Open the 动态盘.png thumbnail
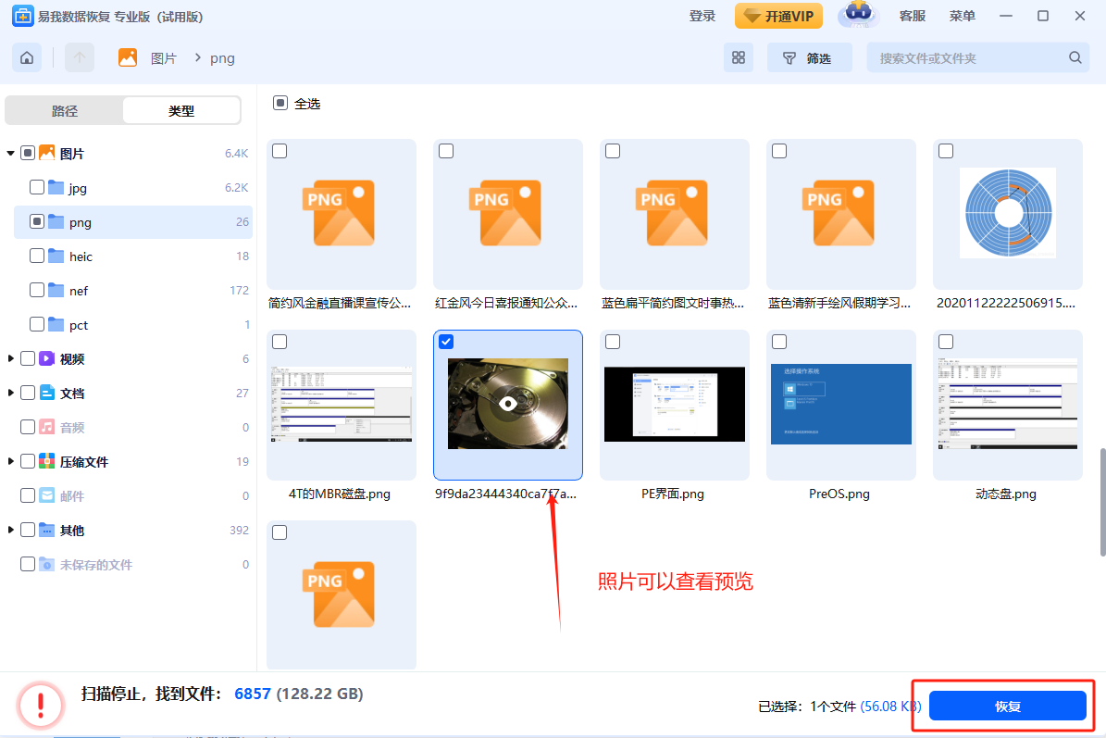Image resolution: width=1106 pixels, height=738 pixels. click(x=1007, y=404)
